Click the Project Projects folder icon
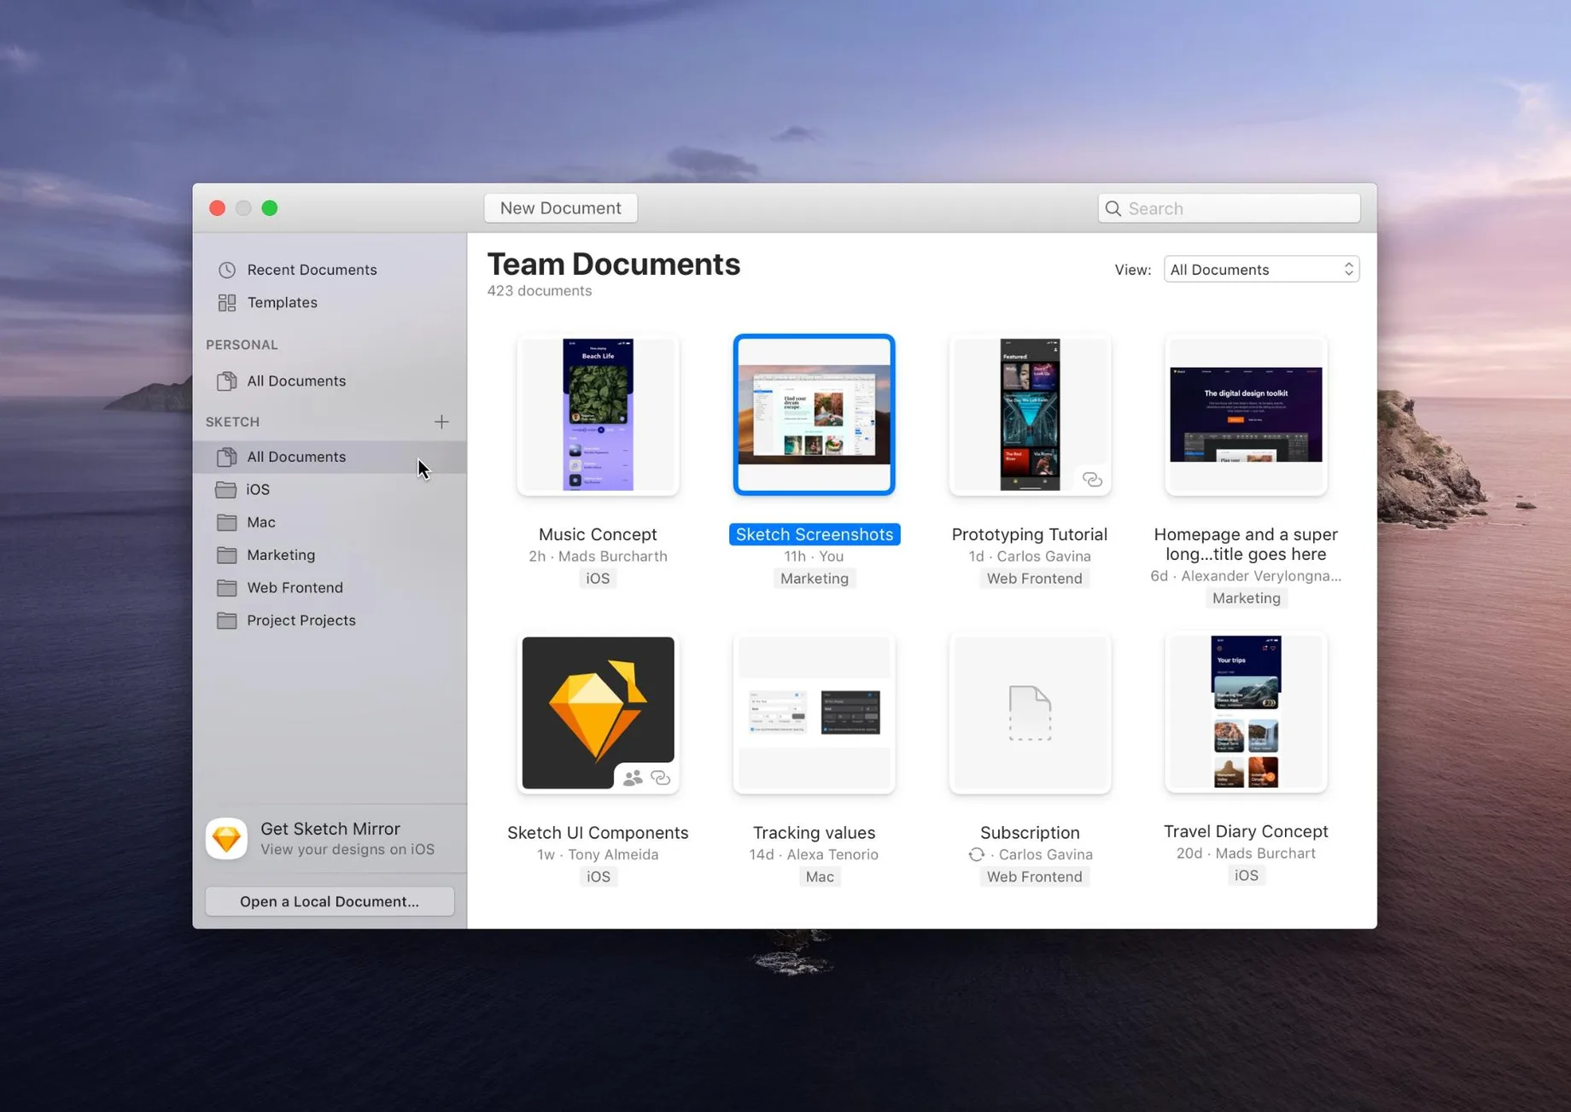Viewport: 1571px width, 1112px height. point(226,620)
